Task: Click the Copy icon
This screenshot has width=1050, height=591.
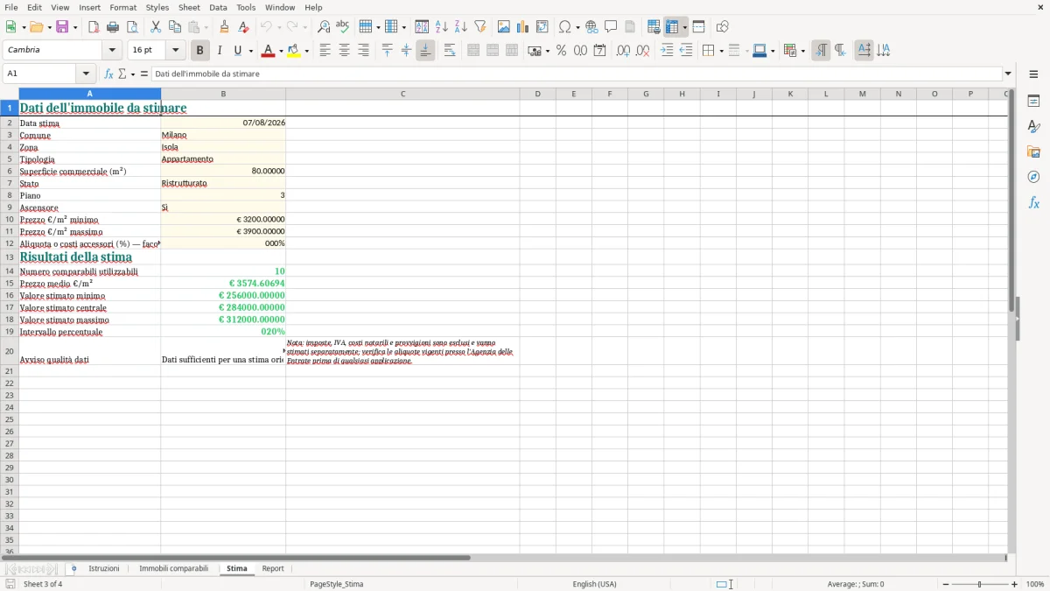Action: [175, 27]
